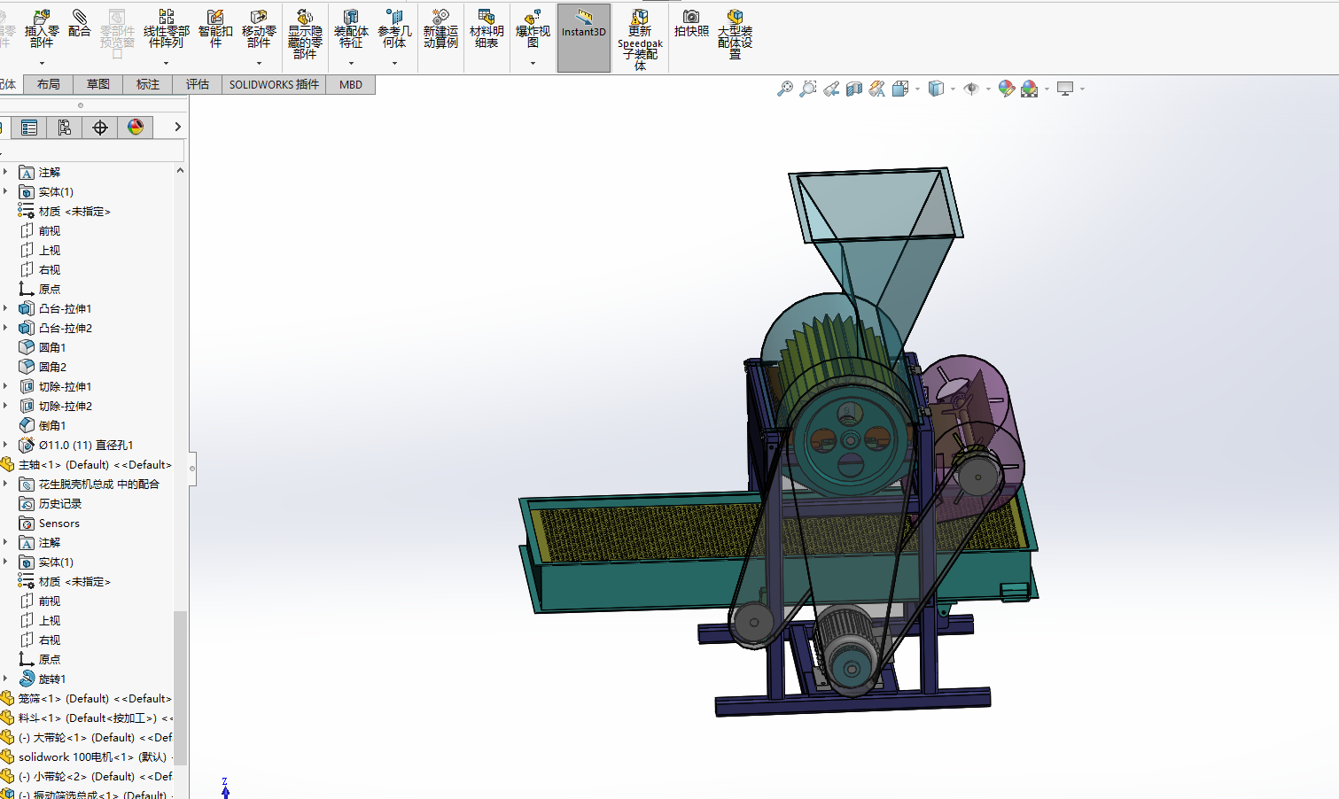Open Large Assembly Settings (大型装配体设置)
Viewport: 1339px width, 799px height.
(x=735, y=35)
